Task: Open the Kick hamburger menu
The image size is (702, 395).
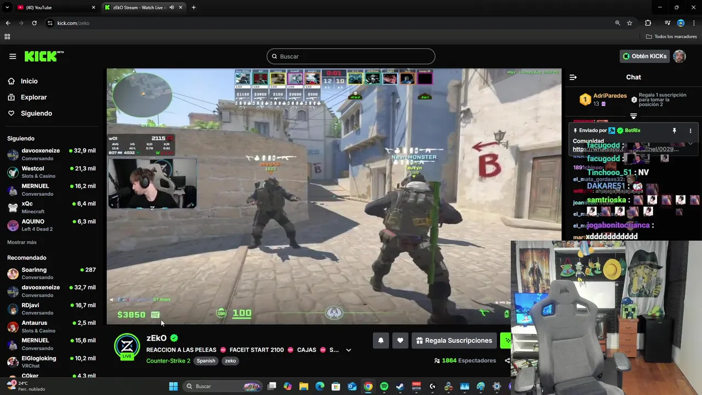Action: click(x=13, y=57)
